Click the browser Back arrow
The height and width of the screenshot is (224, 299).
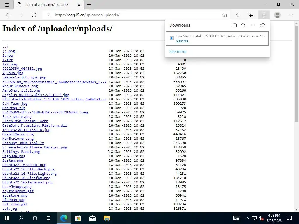8,15
